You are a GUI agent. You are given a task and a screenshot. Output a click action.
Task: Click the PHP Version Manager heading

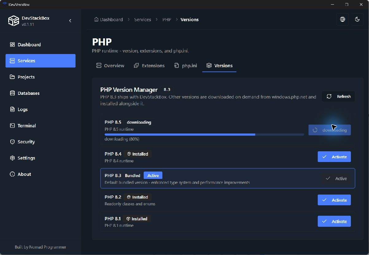click(129, 90)
